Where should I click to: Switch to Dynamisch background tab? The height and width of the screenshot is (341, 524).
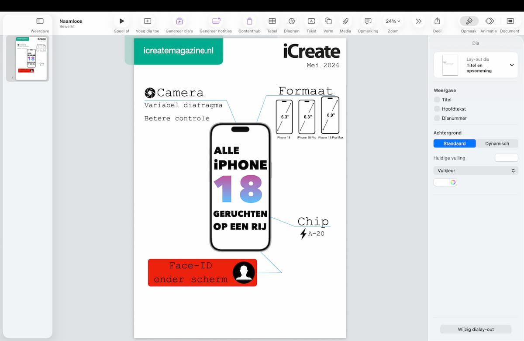(497, 143)
